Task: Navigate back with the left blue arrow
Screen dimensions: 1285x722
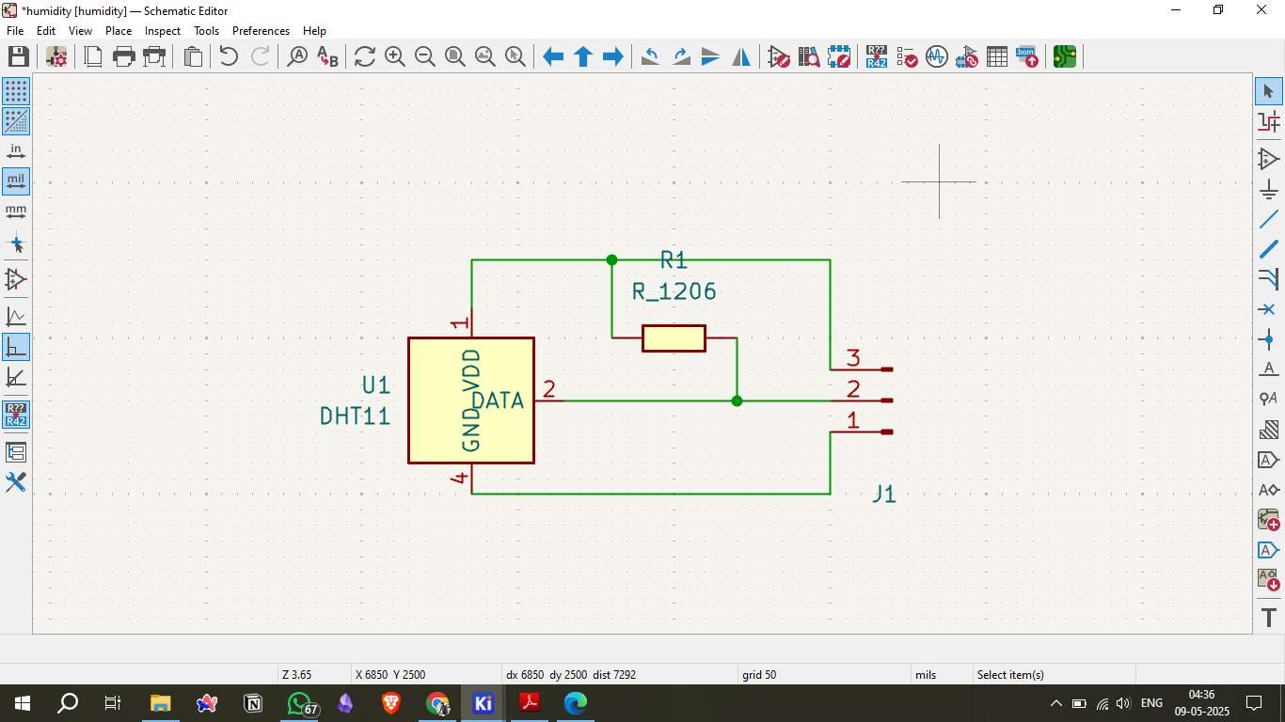Action: pyautogui.click(x=553, y=56)
